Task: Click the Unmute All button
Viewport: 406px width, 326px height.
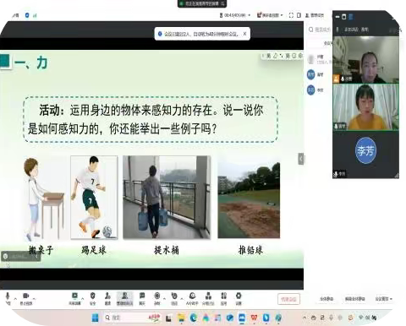Action: (x=354, y=299)
